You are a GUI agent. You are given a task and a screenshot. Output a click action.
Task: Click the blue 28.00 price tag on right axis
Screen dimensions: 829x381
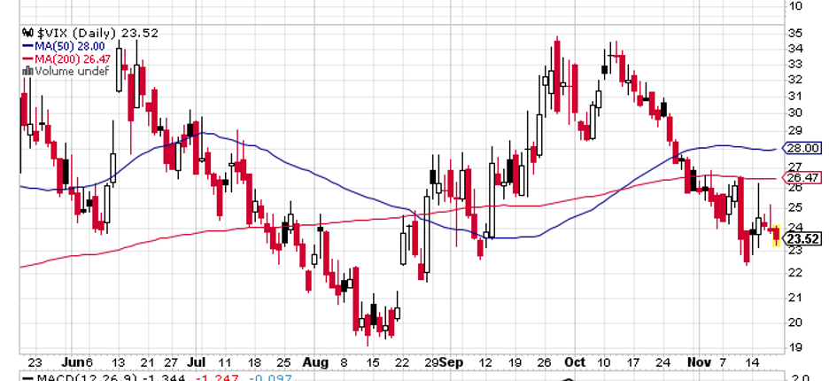[802, 149]
